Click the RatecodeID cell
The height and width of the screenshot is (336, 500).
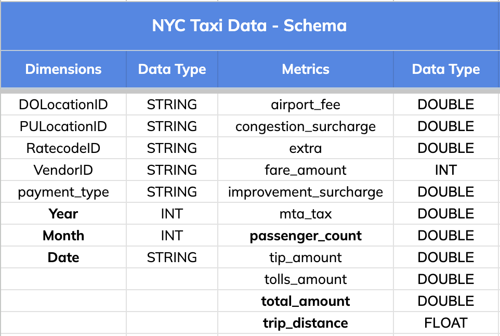63,148
